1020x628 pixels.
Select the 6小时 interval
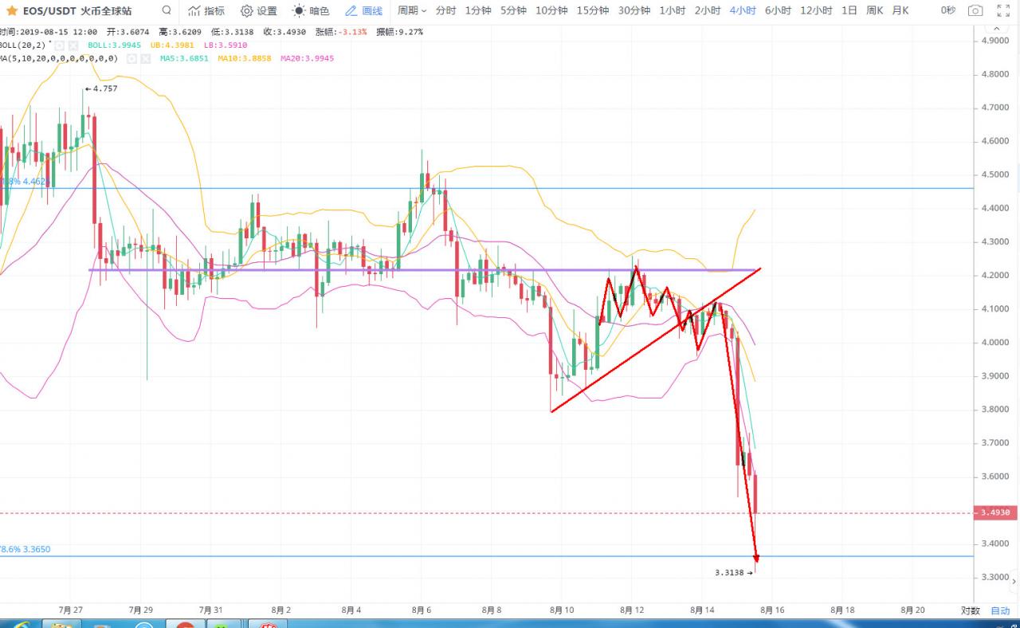tap(778, 10)
